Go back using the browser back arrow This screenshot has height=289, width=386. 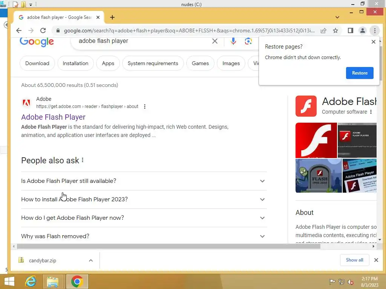(x=19, y=30)
